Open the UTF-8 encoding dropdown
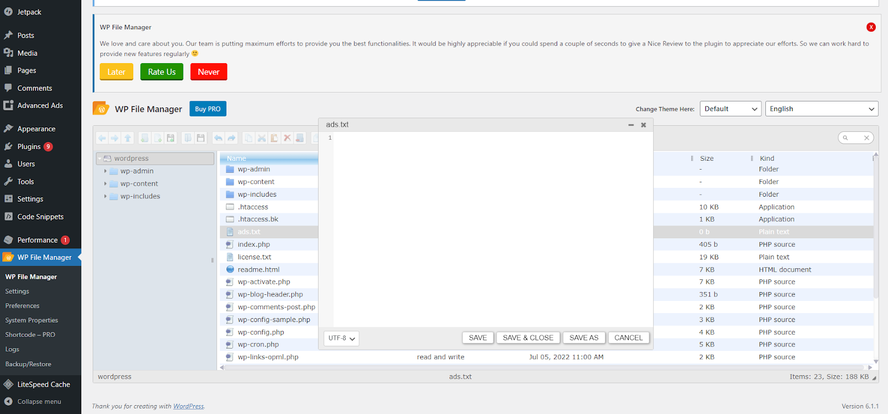888x414 pixels. (341, 338)
